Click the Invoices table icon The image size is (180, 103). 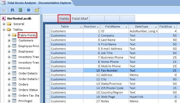(14, 68)
